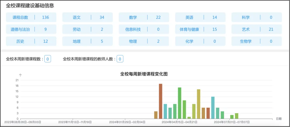This screenshot has height=127, width=290.
Task: Click the 2024年04月15日-04月21日 axis label
Action: coord(178,122)
